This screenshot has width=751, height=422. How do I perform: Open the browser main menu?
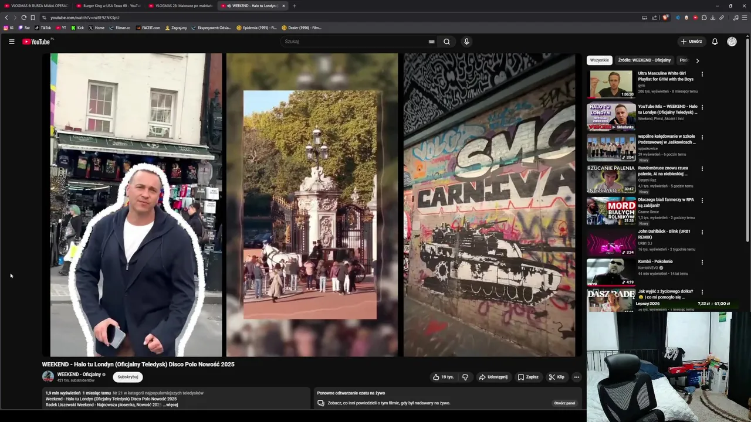coord(745,18)
